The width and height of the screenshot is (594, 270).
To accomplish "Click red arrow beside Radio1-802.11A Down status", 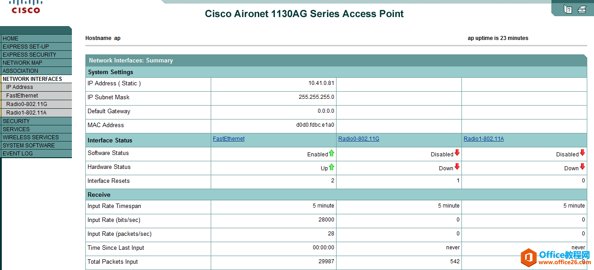I will click(x=582, y=167).
